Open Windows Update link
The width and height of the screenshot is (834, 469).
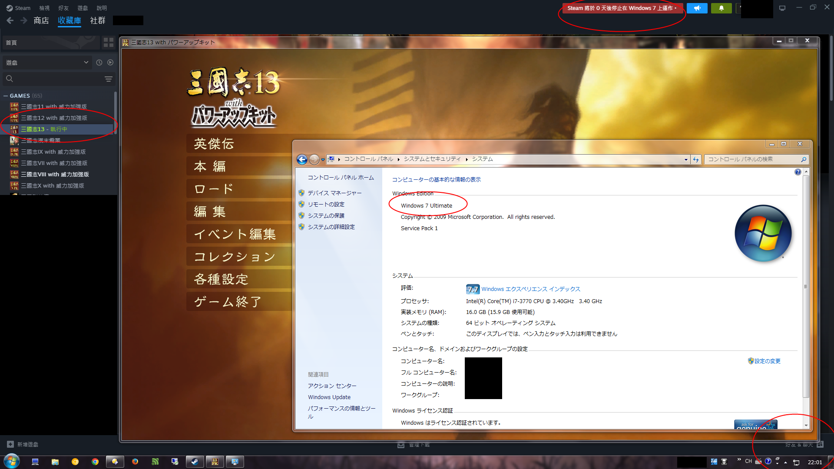click(329, 397)
